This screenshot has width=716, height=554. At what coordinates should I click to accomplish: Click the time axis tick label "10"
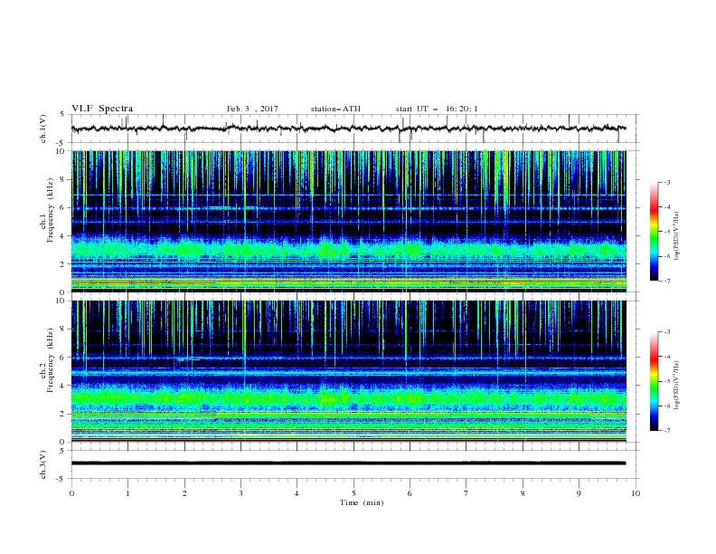pyautogui.click(x=636, y=493)
